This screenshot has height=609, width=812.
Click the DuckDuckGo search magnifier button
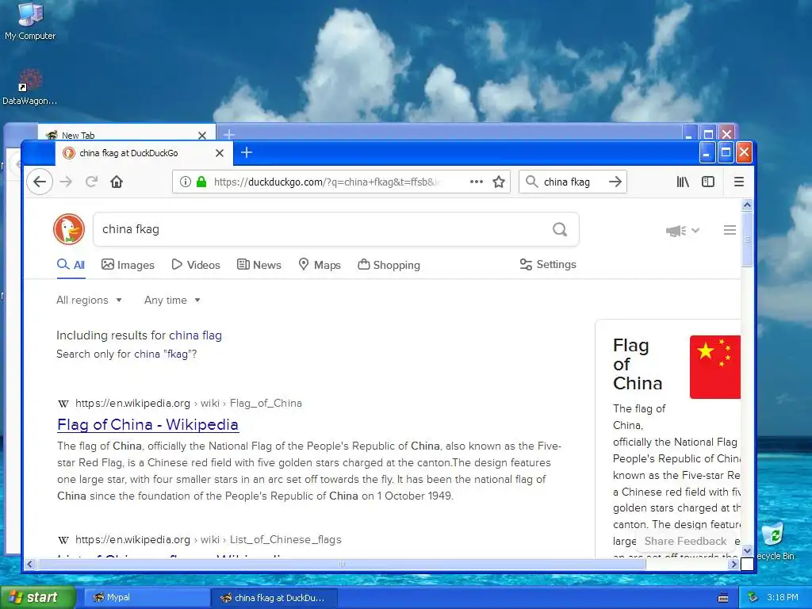(x=560, y=229)
